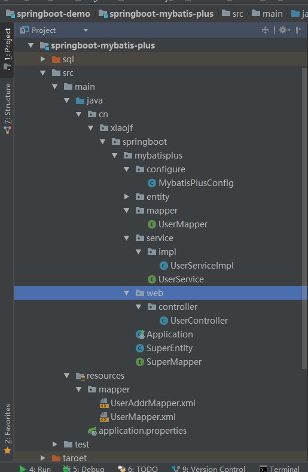Expand the entity package arrow
This screenshot has width=308, height=472.
[x=126, y=197]
